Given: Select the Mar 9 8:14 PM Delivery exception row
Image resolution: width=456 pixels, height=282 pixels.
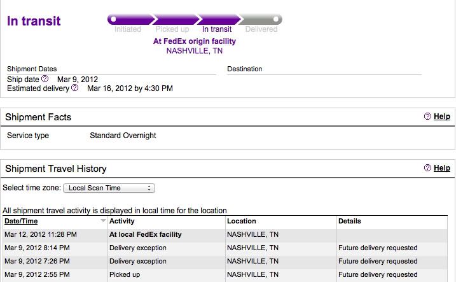Looking at the screenshot, I should [x=225, y=248].
